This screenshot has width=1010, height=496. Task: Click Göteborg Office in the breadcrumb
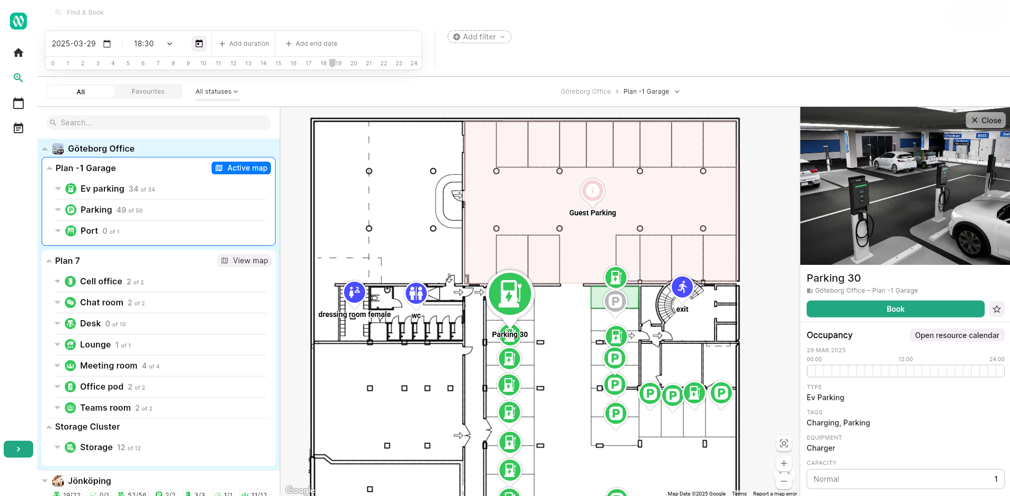click(585, 91)
